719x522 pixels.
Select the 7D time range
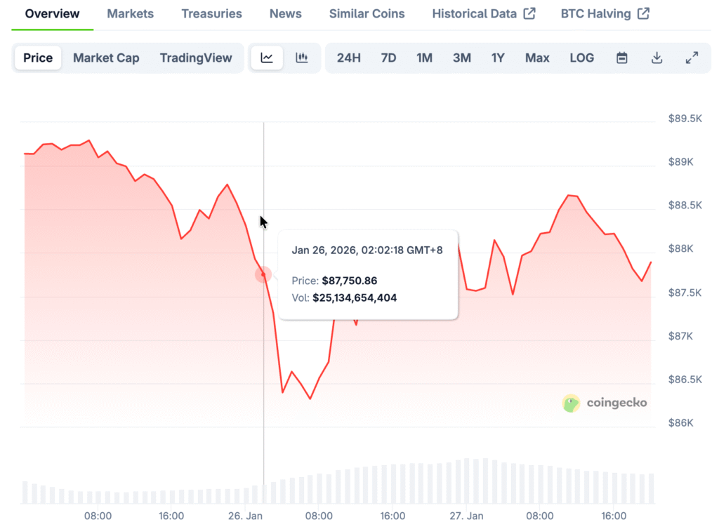[388, 58]
